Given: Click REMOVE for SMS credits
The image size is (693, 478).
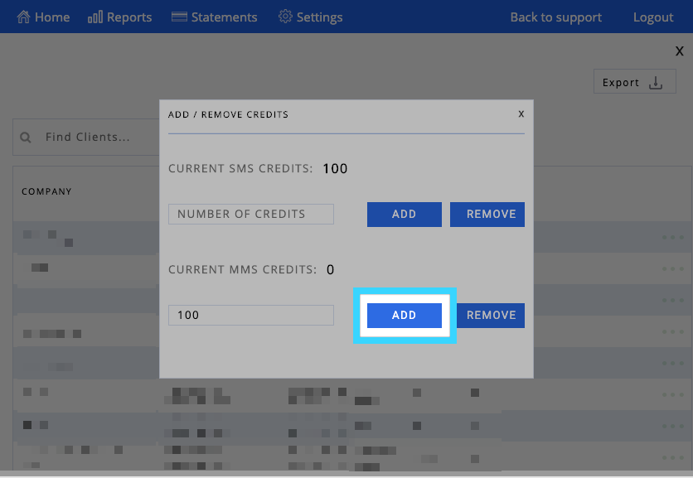Looking at the screenshot, I should point(487,215).
